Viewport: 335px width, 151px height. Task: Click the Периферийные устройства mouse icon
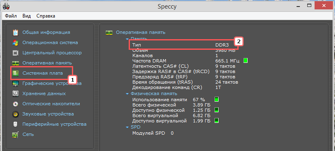(x=16, y=124)
